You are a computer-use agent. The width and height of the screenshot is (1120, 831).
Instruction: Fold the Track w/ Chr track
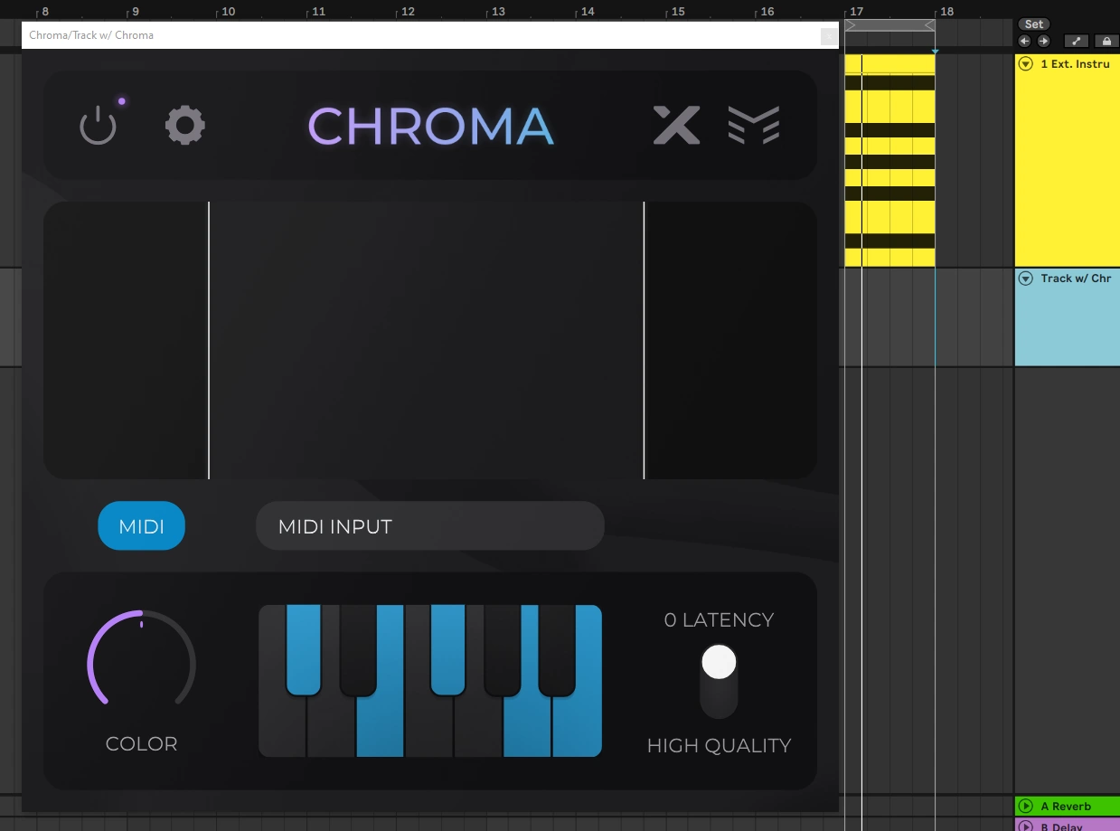click(1026, 278)
